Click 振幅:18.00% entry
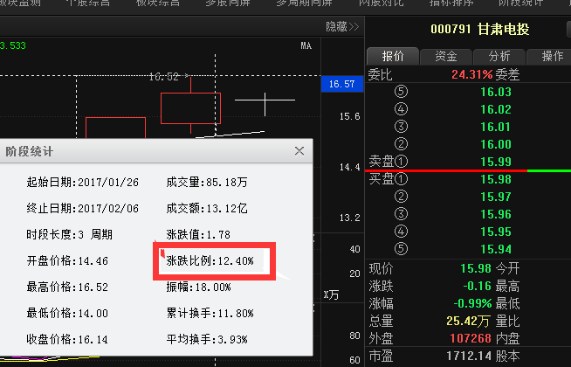 (198, 287)
